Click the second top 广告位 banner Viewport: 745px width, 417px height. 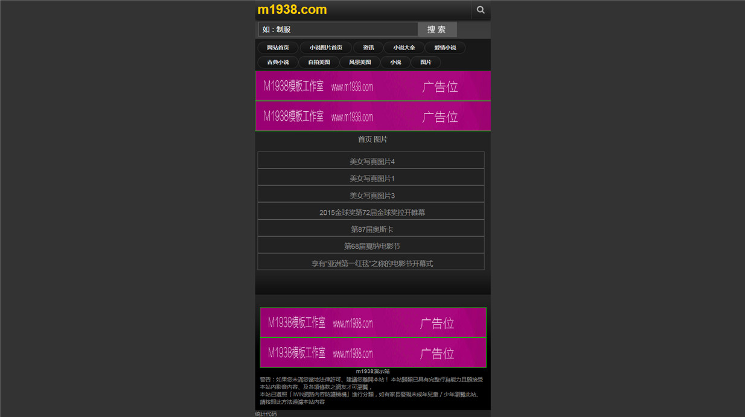[x=373, y=116]
